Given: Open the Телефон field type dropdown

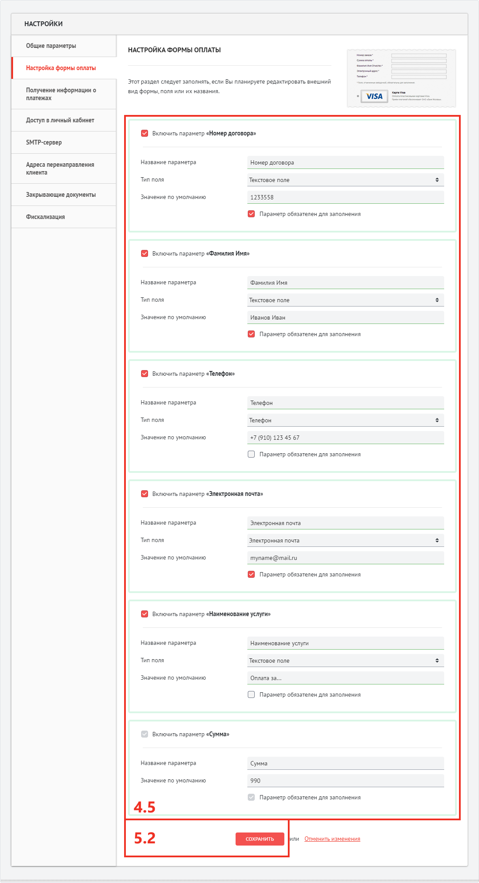Looking at the screenshot, I should (345, 420).
